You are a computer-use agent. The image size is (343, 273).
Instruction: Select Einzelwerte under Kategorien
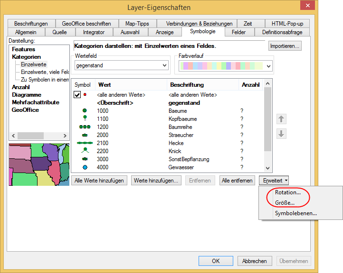34,64
